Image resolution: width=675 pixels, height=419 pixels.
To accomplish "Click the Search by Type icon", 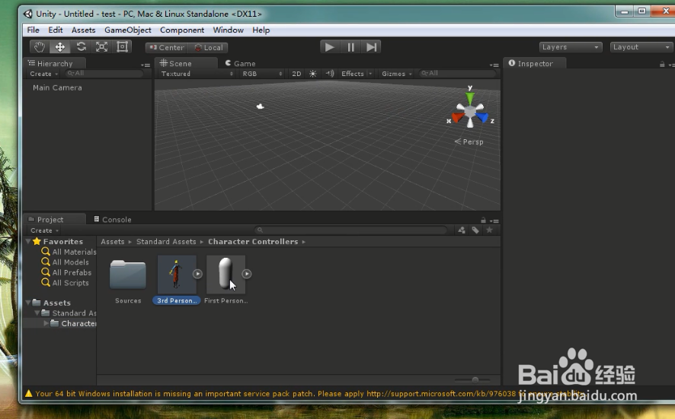I will point(462,230).
